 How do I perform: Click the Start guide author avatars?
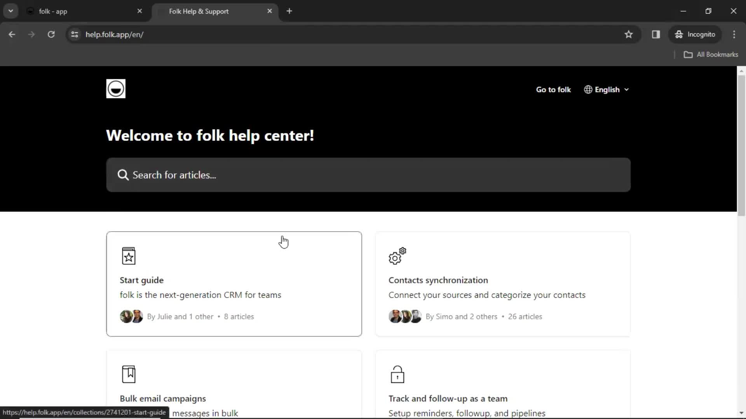pyautogui.click(x=131, y=317)
